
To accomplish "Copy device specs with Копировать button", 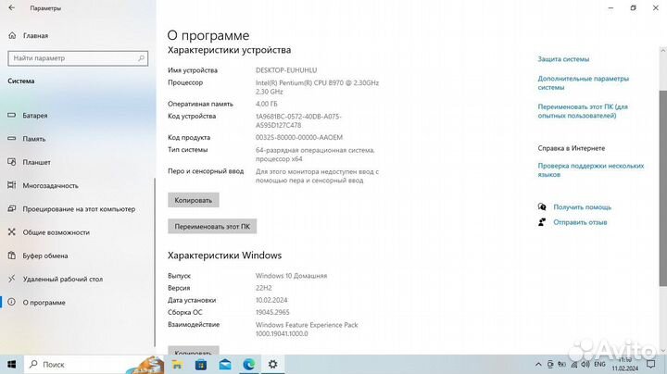I will [x=193, y=200].
